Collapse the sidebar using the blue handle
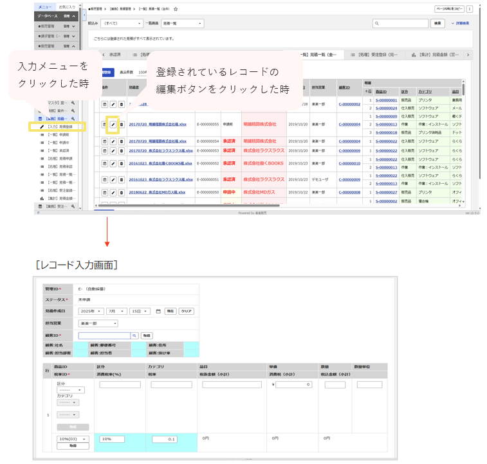487x464 pixels. tap(84, 15)
